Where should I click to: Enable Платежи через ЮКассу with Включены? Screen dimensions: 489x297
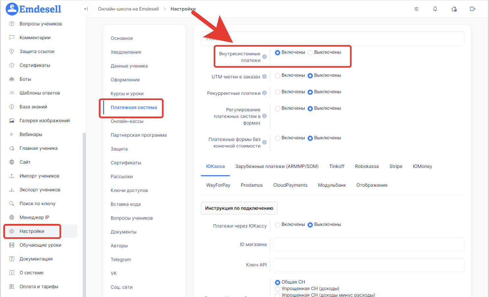(x=278, y=225)
